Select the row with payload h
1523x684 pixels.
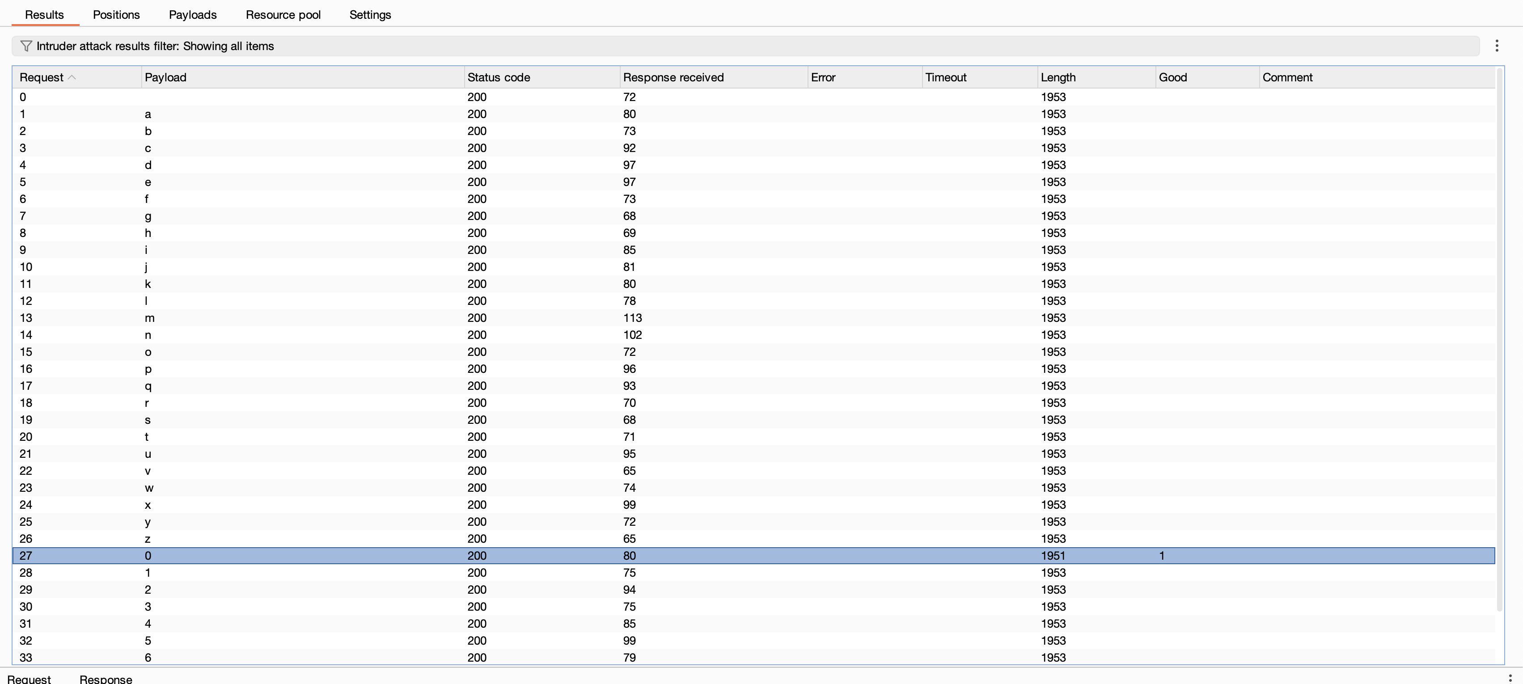coord(754,233)
